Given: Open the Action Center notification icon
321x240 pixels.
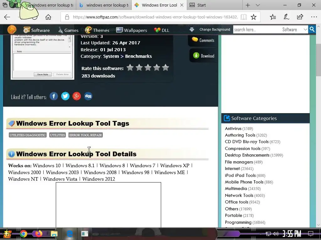Looking at the screenshot, I should pyautogui.click(x=311, y=234).
